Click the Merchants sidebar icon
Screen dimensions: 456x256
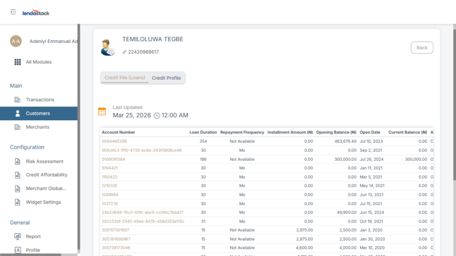coord(18,127)
